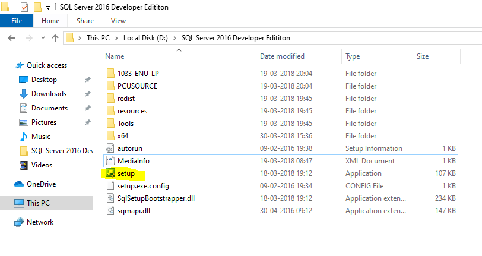Select the MediaInfo XML document icon
Image resolution: width=482 pixels, height=256 pixels.
(110, 160)
